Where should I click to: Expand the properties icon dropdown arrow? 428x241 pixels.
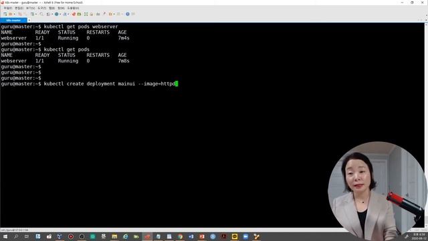36,14
